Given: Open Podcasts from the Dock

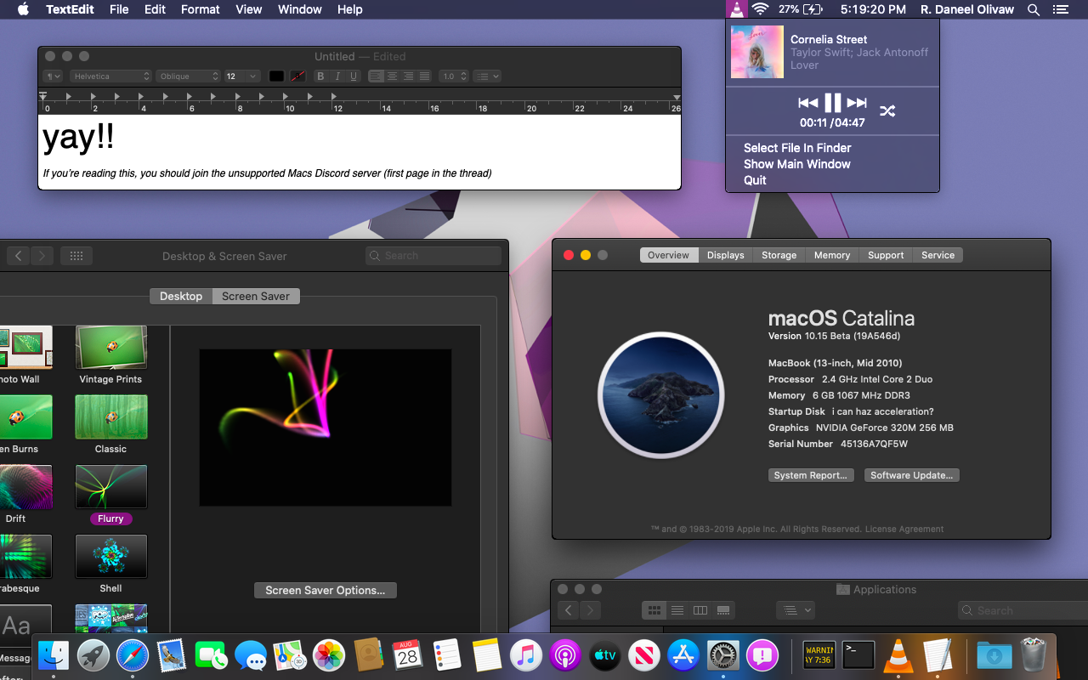Looking at the screenshot, I should click(x=565, y=654).
